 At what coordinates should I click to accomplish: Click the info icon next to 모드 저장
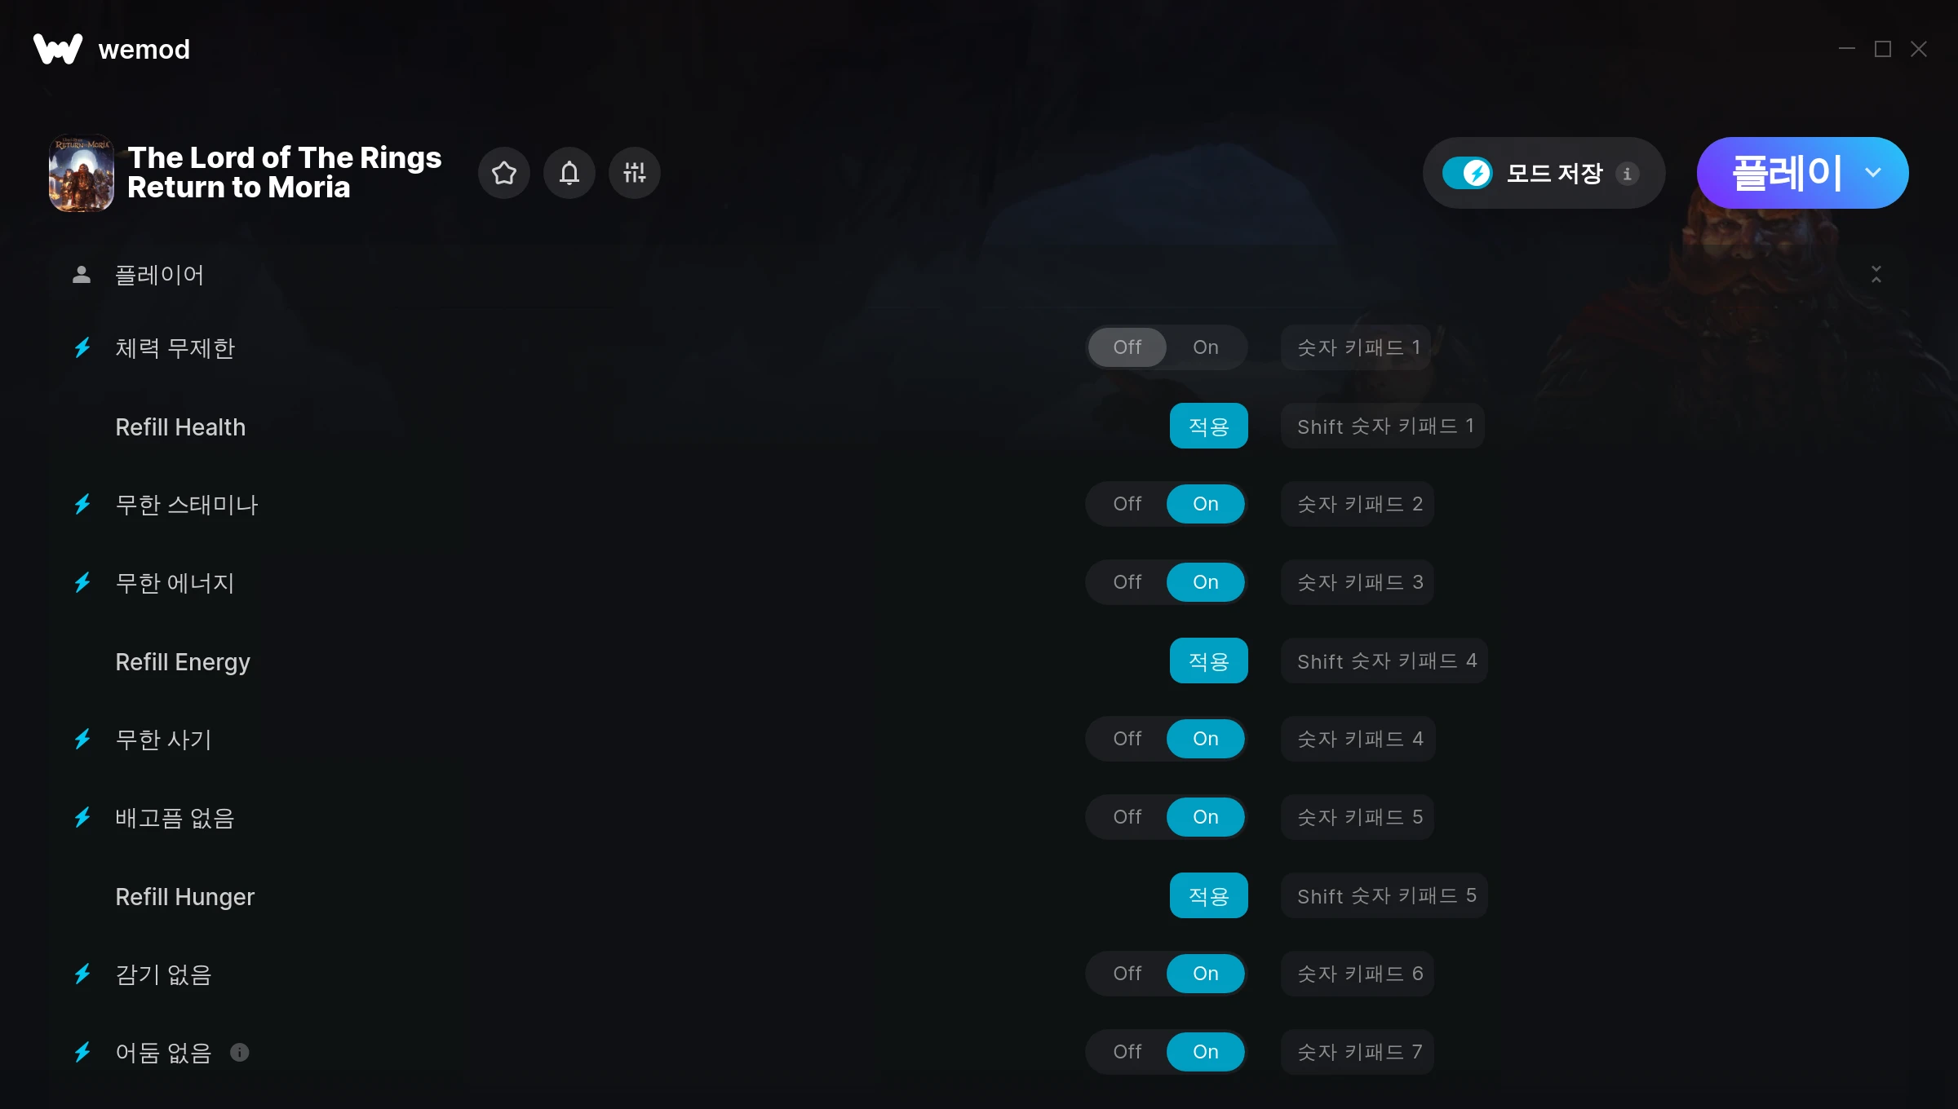pos(1627,174)
